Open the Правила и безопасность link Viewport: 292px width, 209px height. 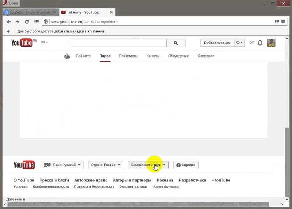click(x=94, y=186)
